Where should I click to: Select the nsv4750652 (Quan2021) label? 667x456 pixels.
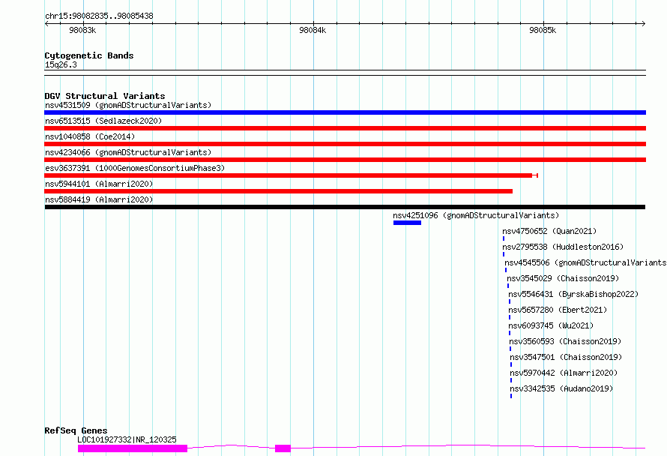tap(549, 231)
